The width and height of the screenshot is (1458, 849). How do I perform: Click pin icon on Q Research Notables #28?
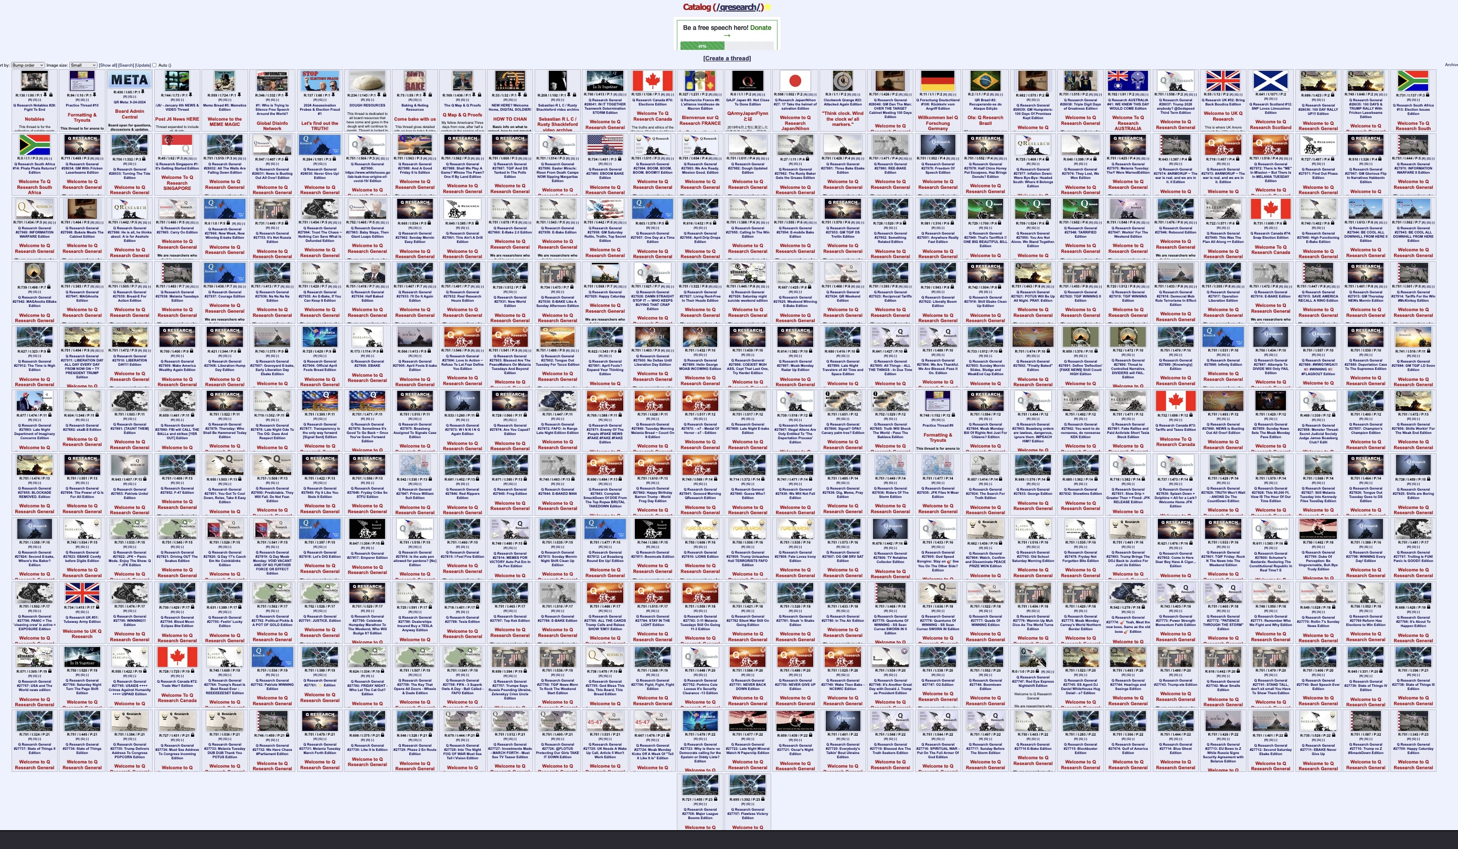45,95
